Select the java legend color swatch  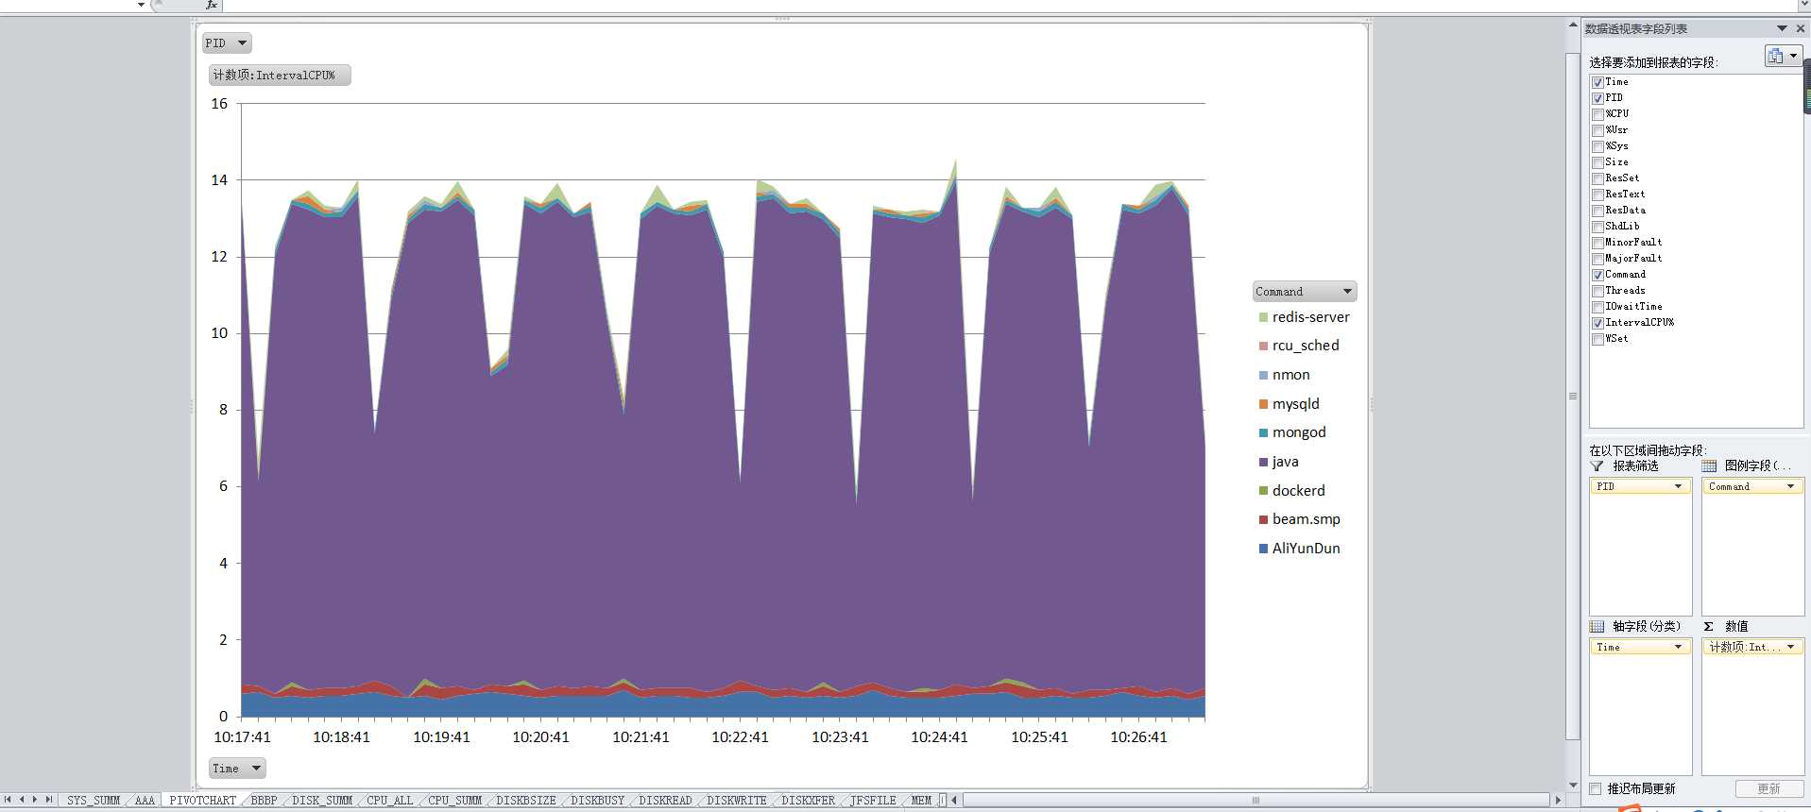click(x=1263, y=463)
